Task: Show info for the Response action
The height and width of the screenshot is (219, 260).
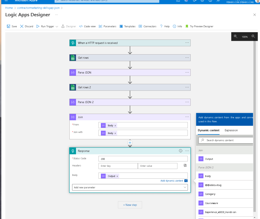Action: [x=180, y=151]
